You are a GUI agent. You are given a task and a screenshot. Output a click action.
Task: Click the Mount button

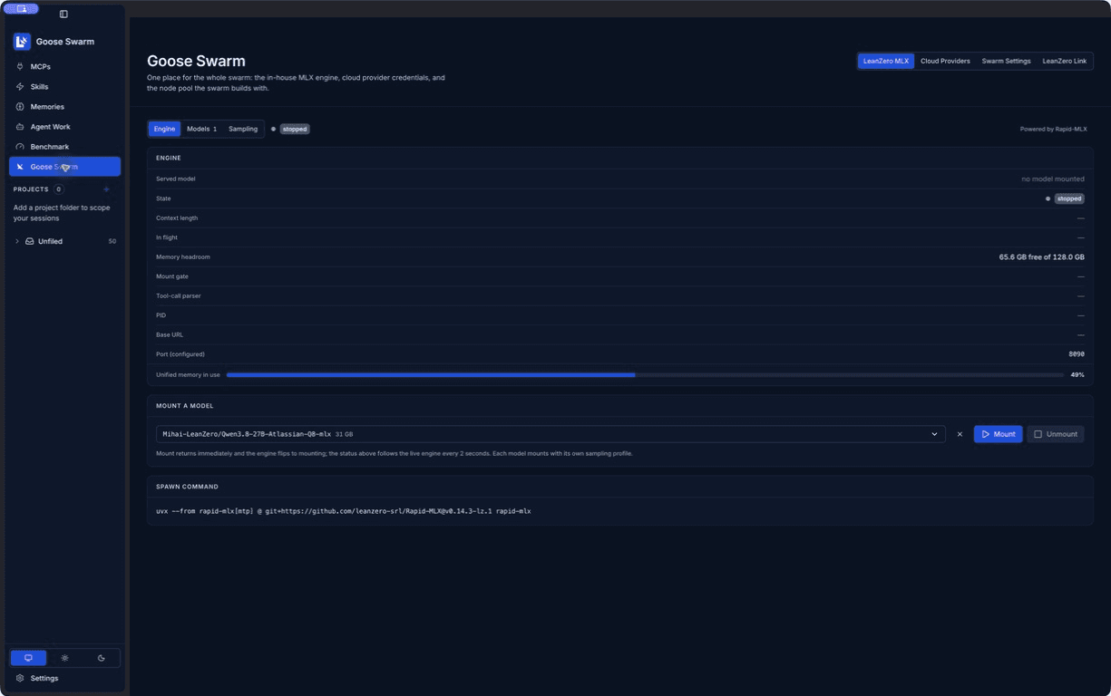point(998,434)
